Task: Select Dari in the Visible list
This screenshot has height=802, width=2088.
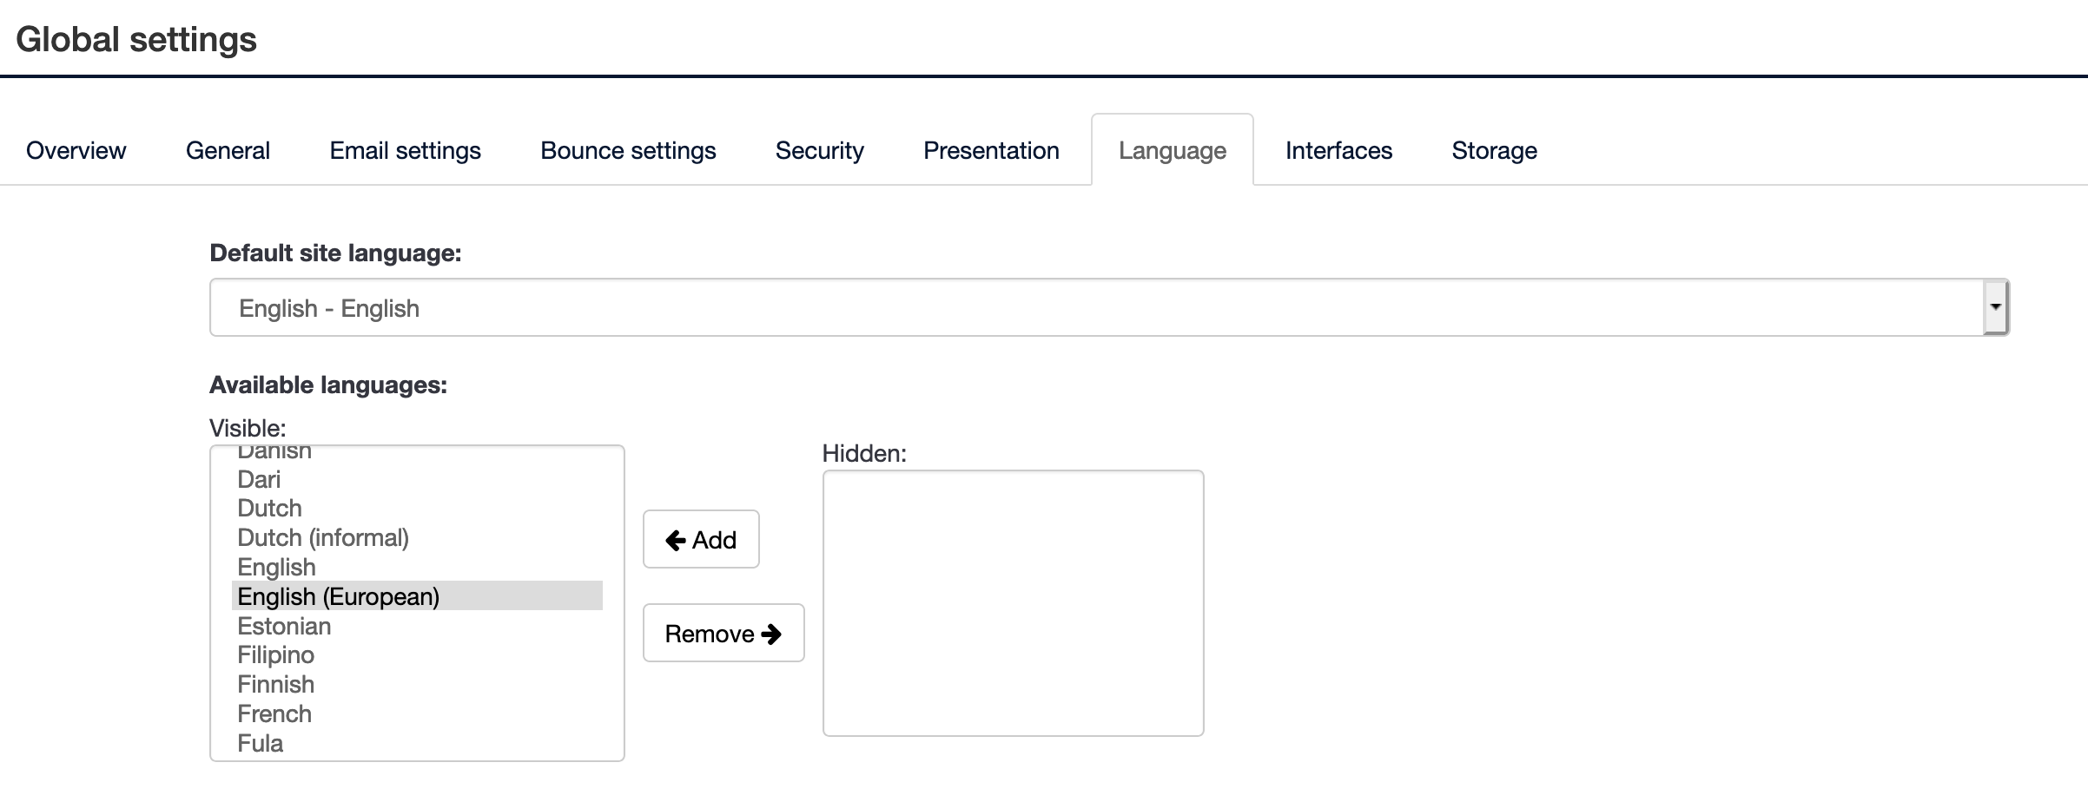Action: click(259, 479)
